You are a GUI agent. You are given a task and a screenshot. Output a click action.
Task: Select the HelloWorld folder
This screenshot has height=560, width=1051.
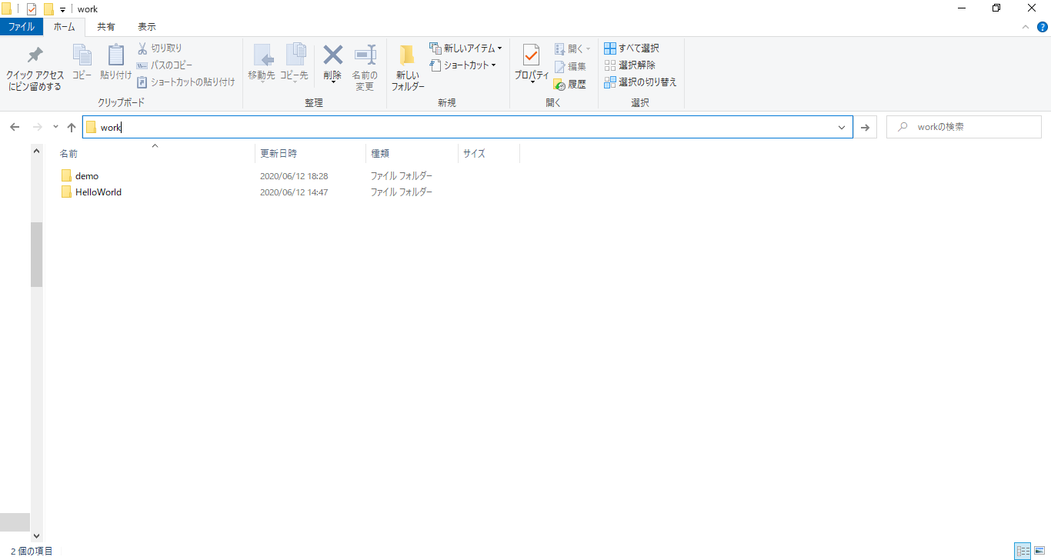point(98,192)
